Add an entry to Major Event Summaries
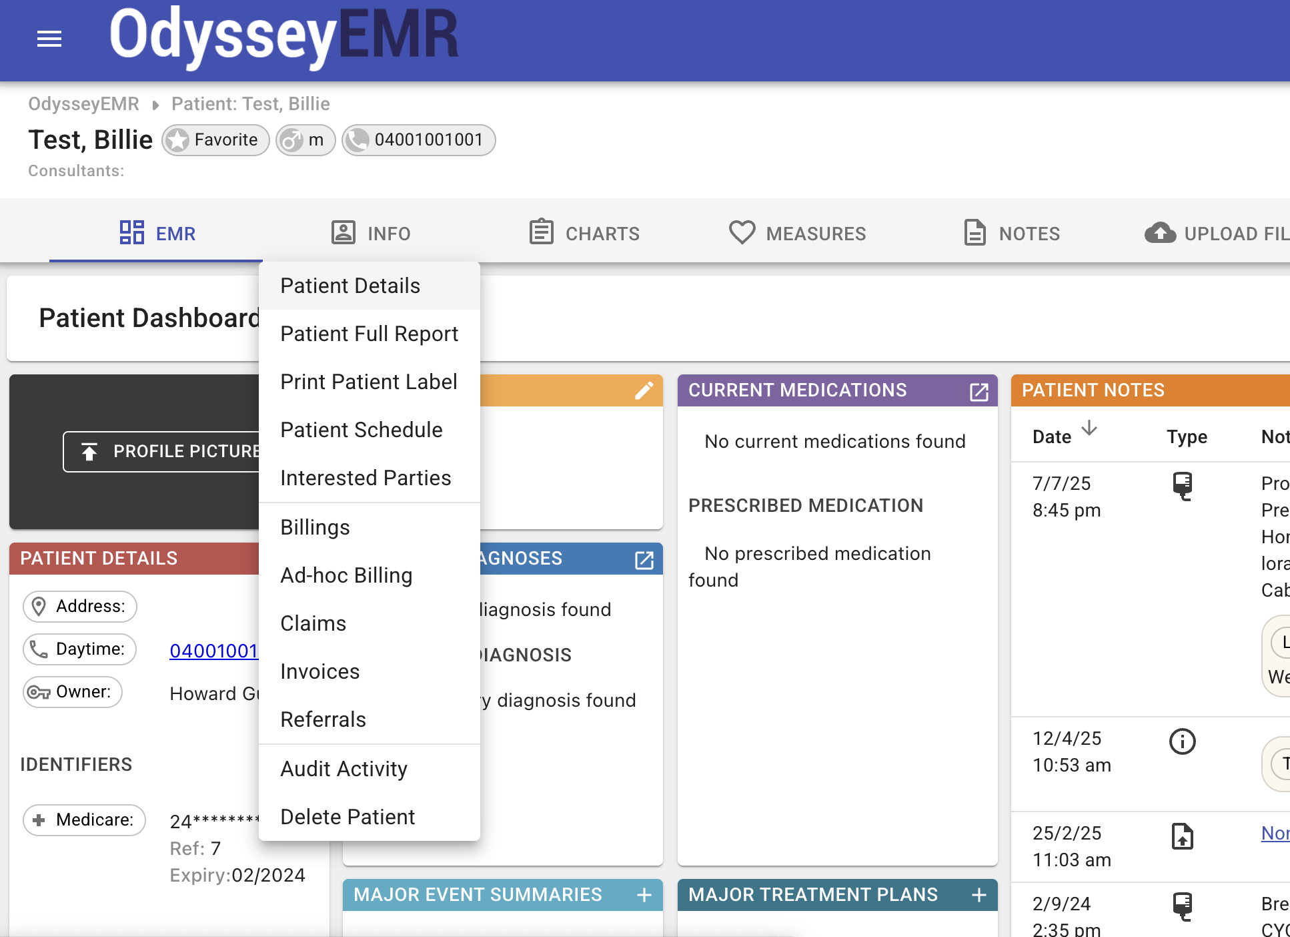 pos(644,894)
